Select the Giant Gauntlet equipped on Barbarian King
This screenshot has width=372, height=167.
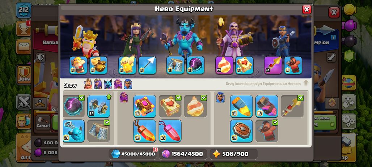click(x=98, y=65)
